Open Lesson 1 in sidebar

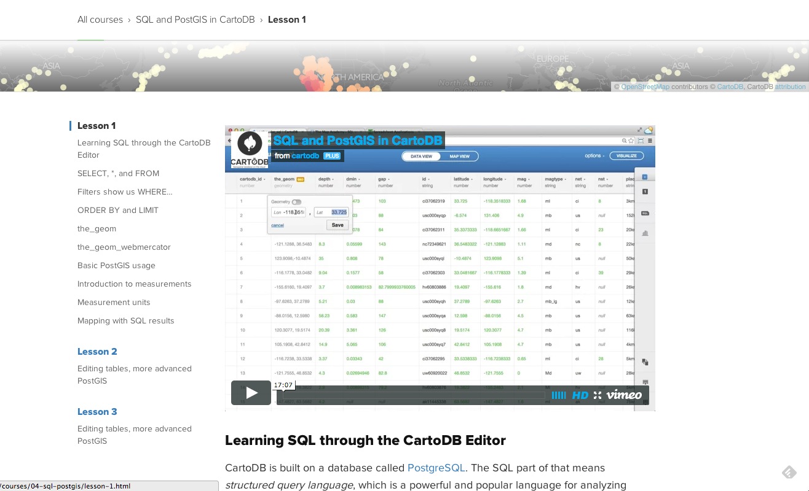point(97,126)
